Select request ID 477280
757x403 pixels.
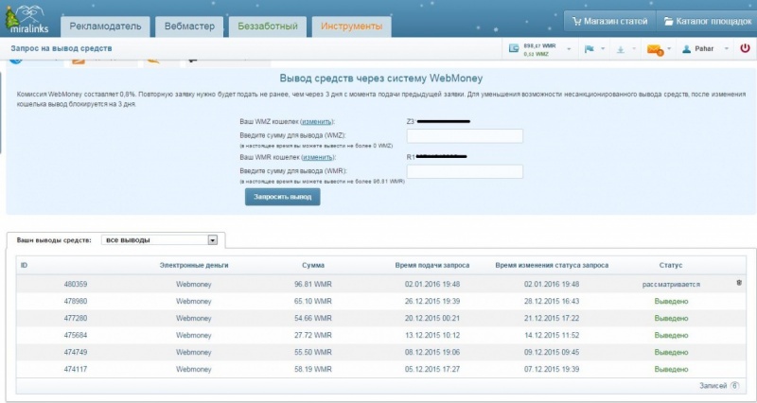(x=76, y=318)
